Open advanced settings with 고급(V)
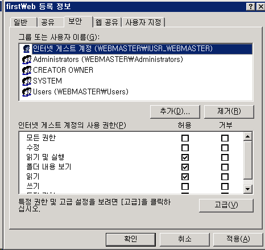 pos(226,205)
